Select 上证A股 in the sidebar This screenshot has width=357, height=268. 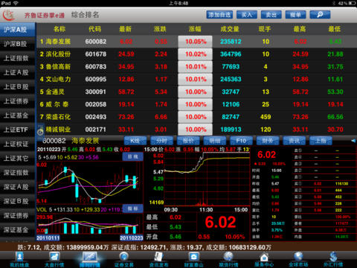pyautogui.click(x=17, y=73)
